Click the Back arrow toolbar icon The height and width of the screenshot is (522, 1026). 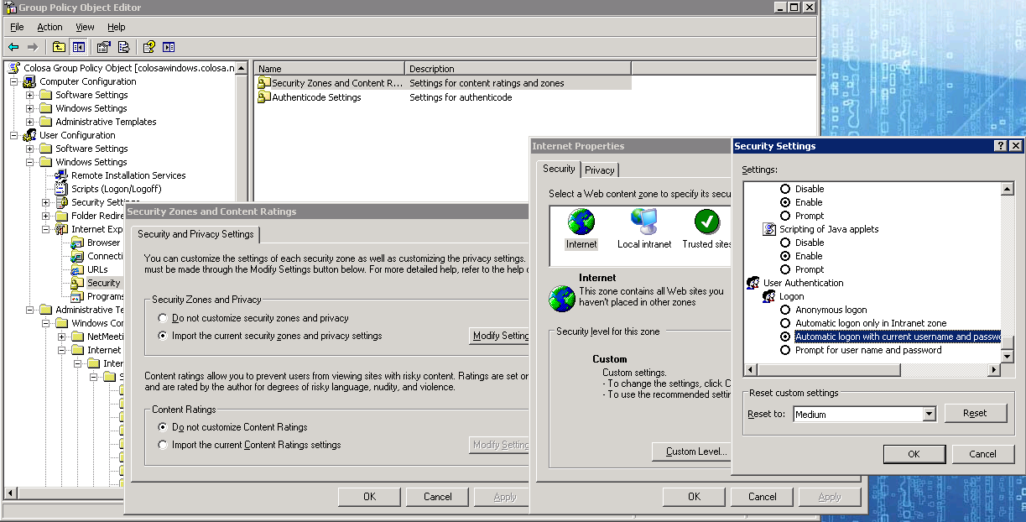13,47
